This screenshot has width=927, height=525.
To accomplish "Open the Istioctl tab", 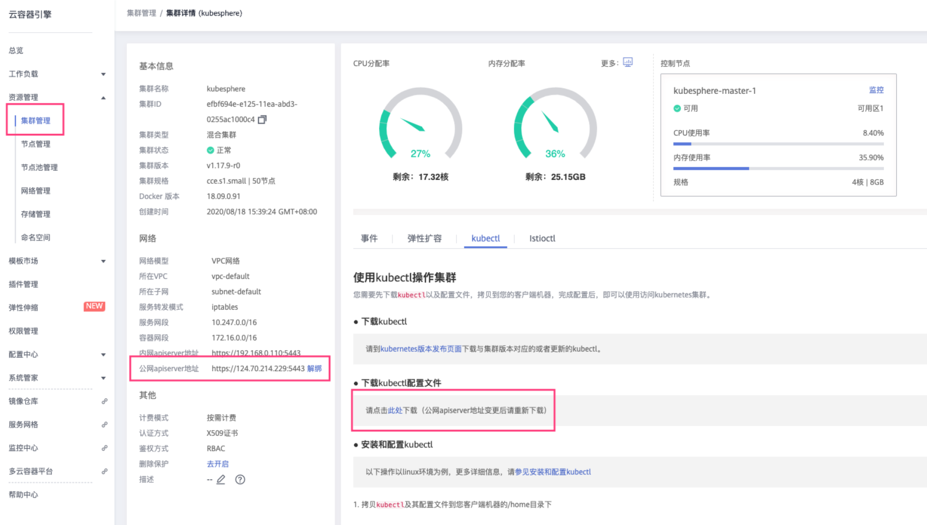I will tap(542, 238).
